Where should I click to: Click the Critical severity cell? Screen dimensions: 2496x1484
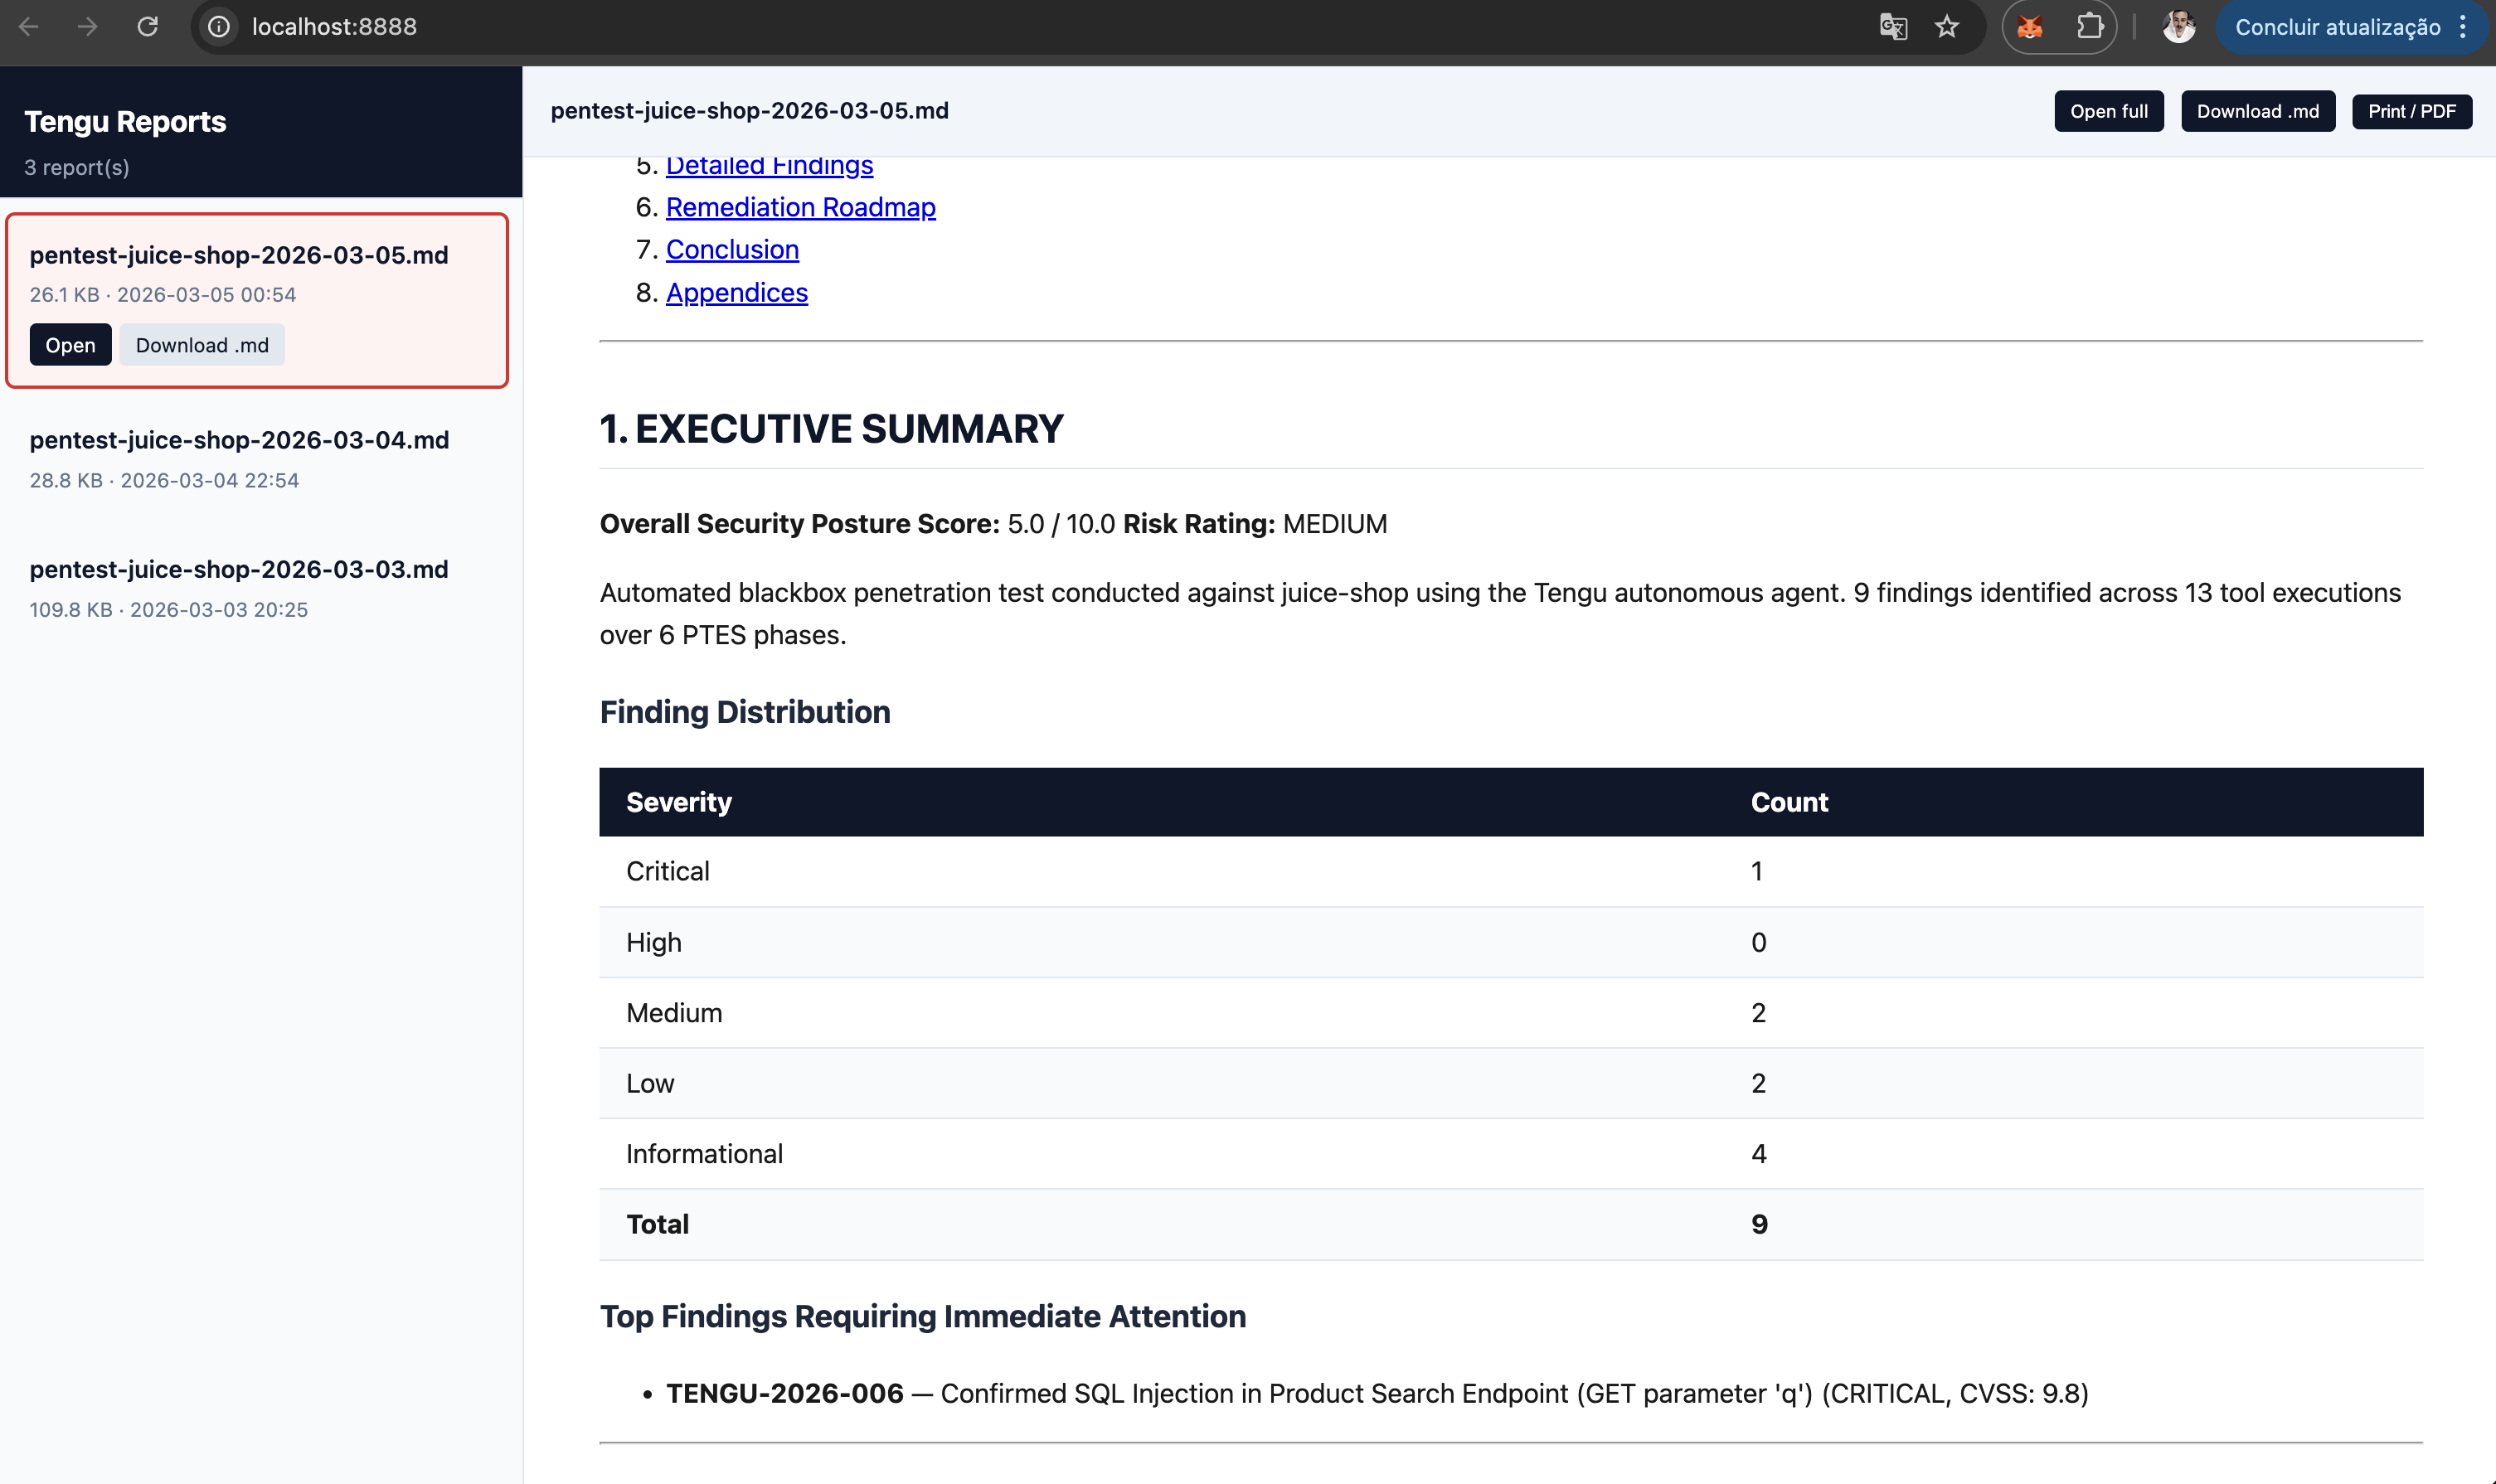pyautogui.click(x=667, y=871)
